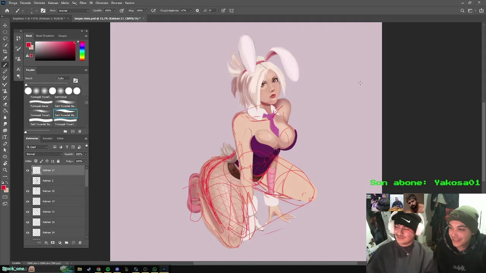Open the Filtre menu
Viewport: 486px width, 273px height.
[83, 3]
